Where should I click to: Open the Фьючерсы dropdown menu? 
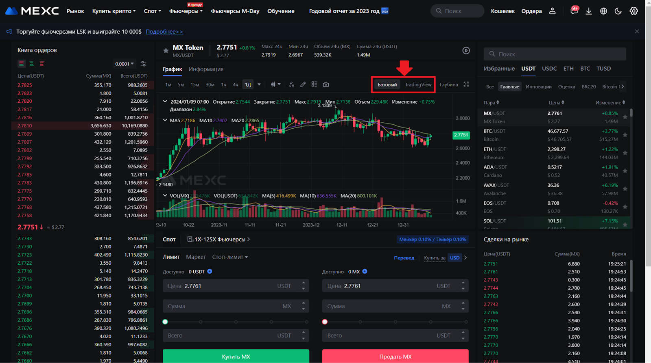pyautogui.click(x=186, y=11)
